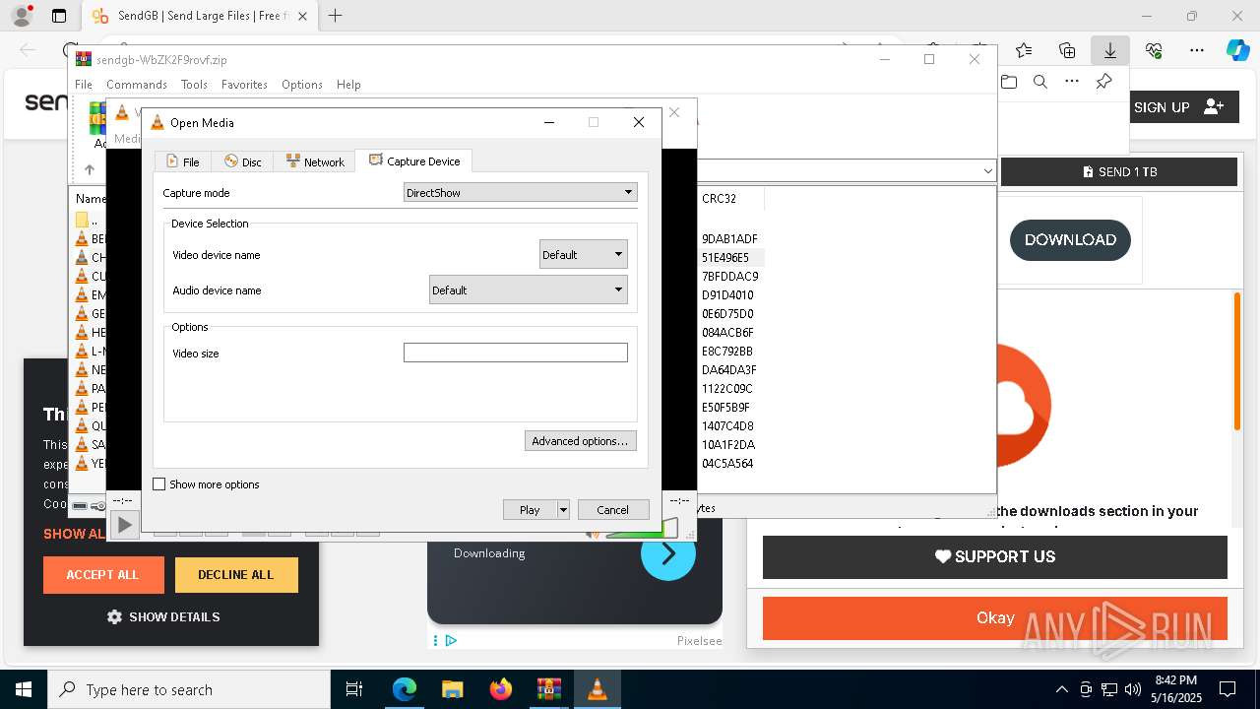1260x709 pixels.
Task: Open the WinRAR address path dropdown
Action: [x=987, y=170]
